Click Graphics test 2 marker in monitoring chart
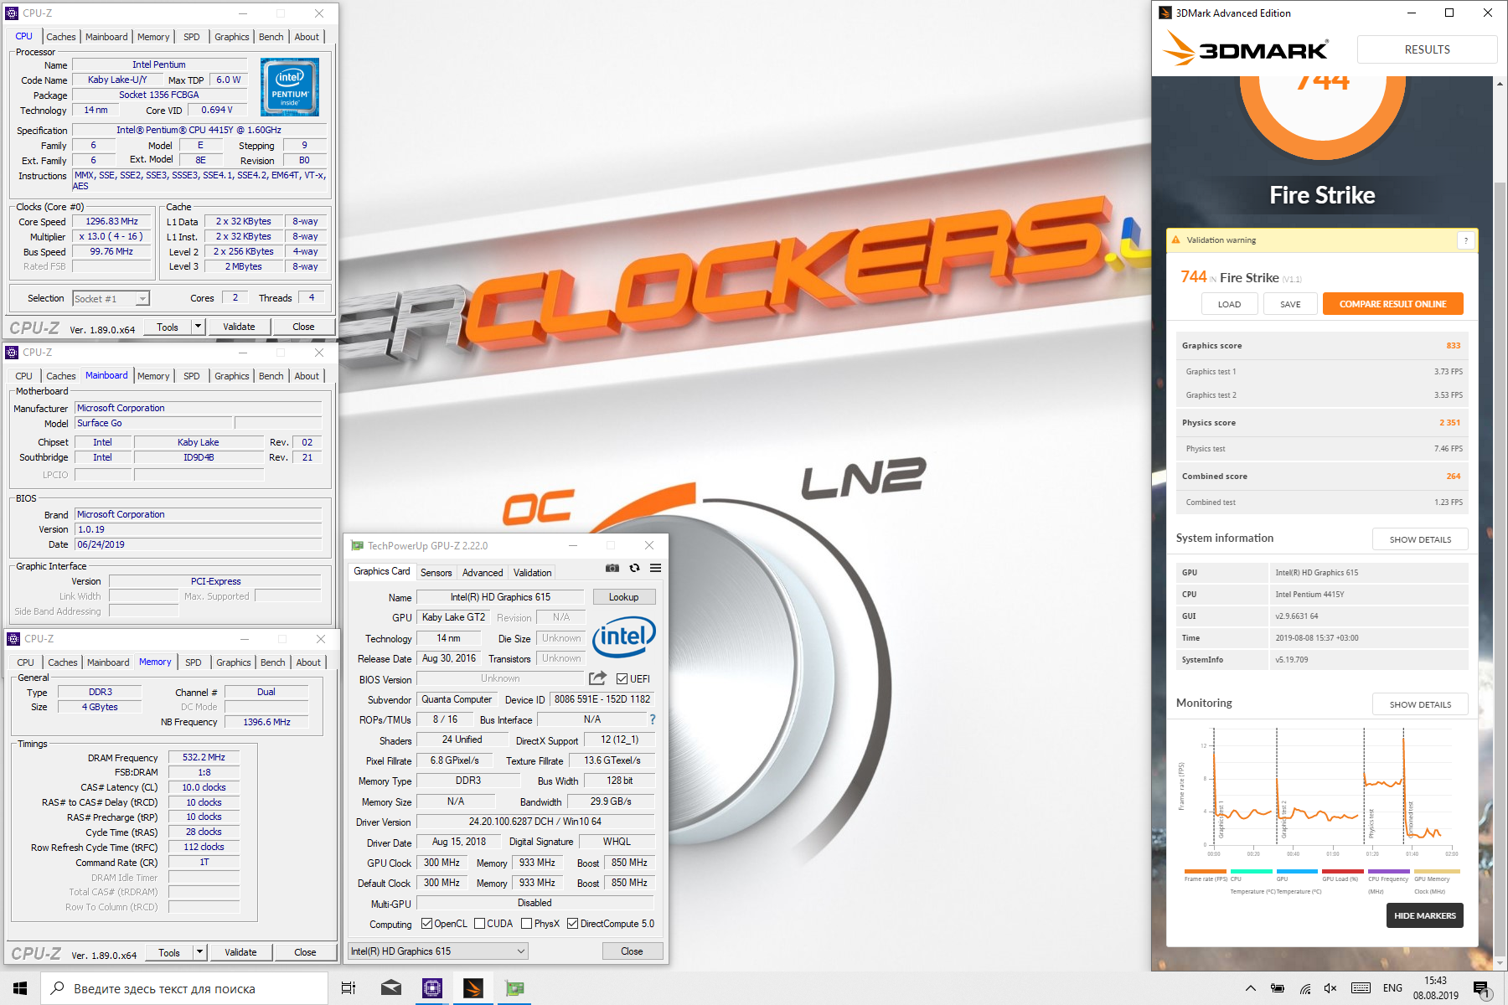 [1283, 818]
